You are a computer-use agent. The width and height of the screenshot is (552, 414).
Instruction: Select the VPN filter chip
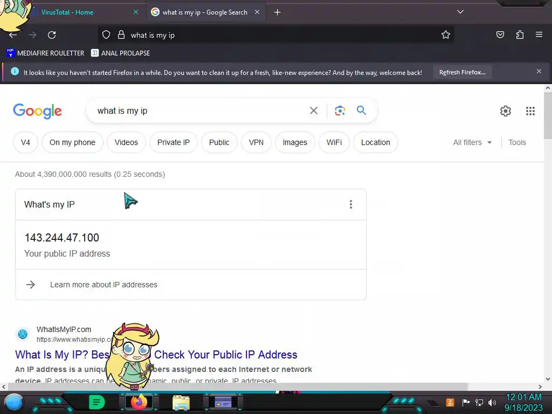(256, 142)
